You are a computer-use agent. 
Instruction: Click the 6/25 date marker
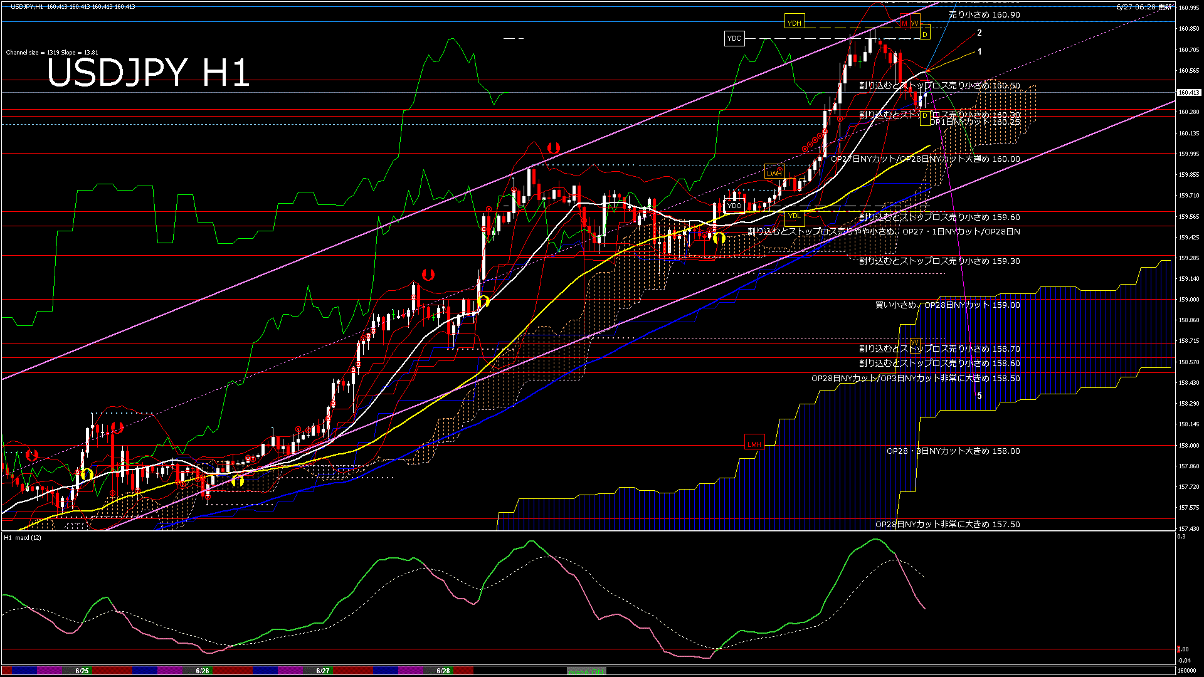coord(82,671)
